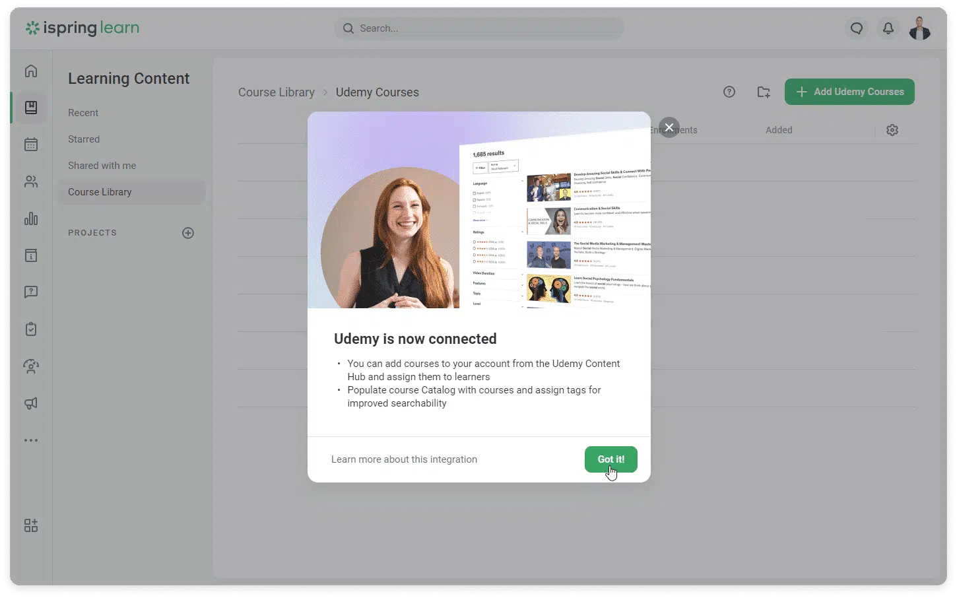957x598 pixels.
Task: Sort by the Added column header
Action: click(779, 130)
